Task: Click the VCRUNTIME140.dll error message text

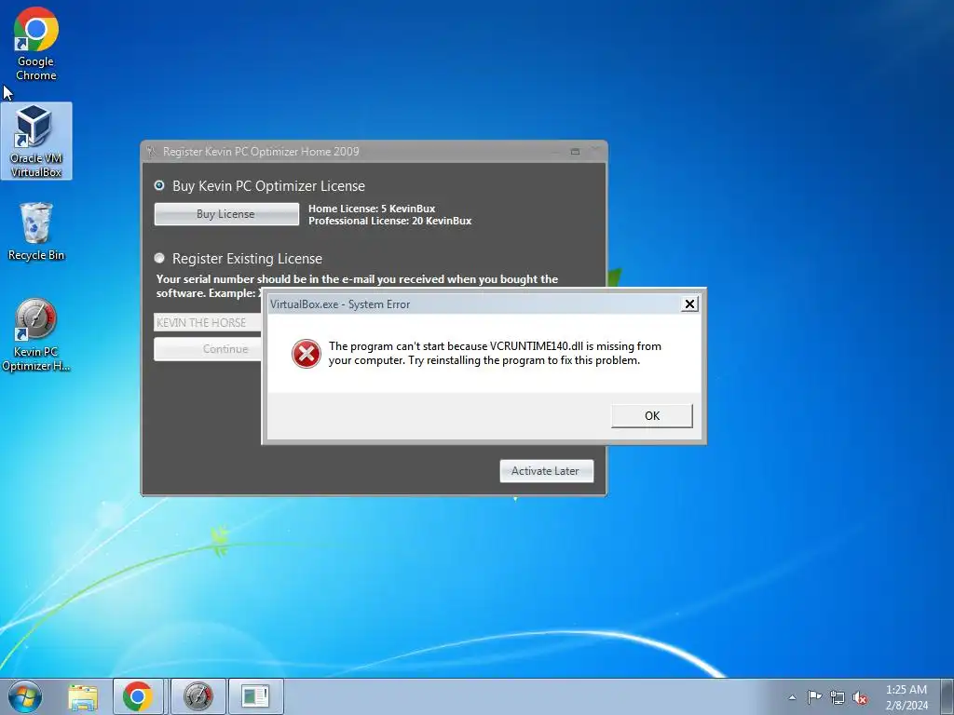Action: (495, 353)
